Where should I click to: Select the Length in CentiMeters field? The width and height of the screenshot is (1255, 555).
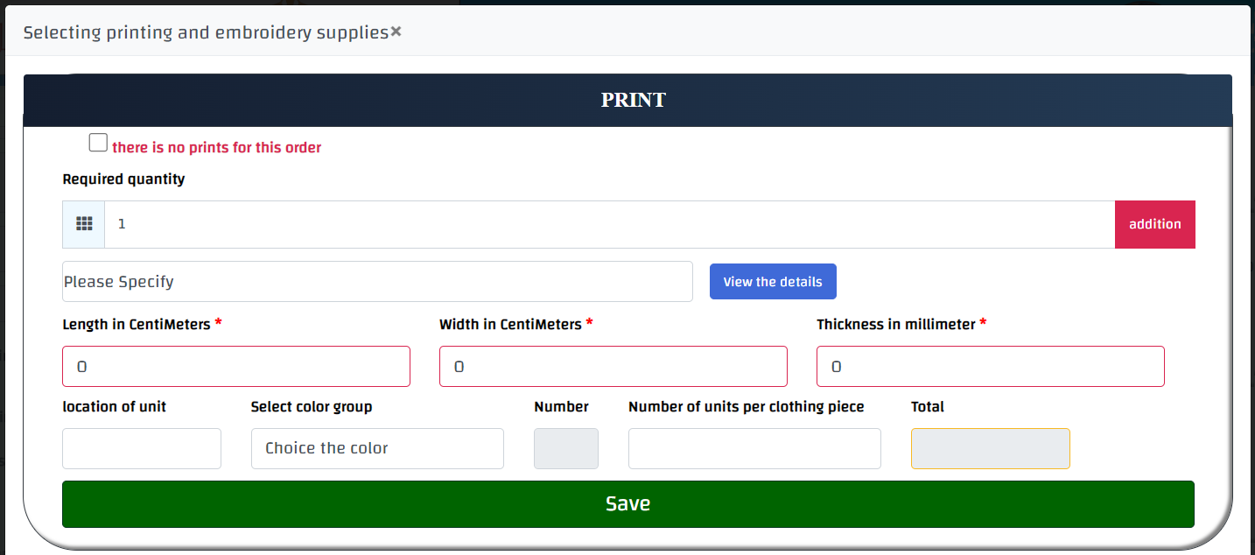click(x=235, y=367)
